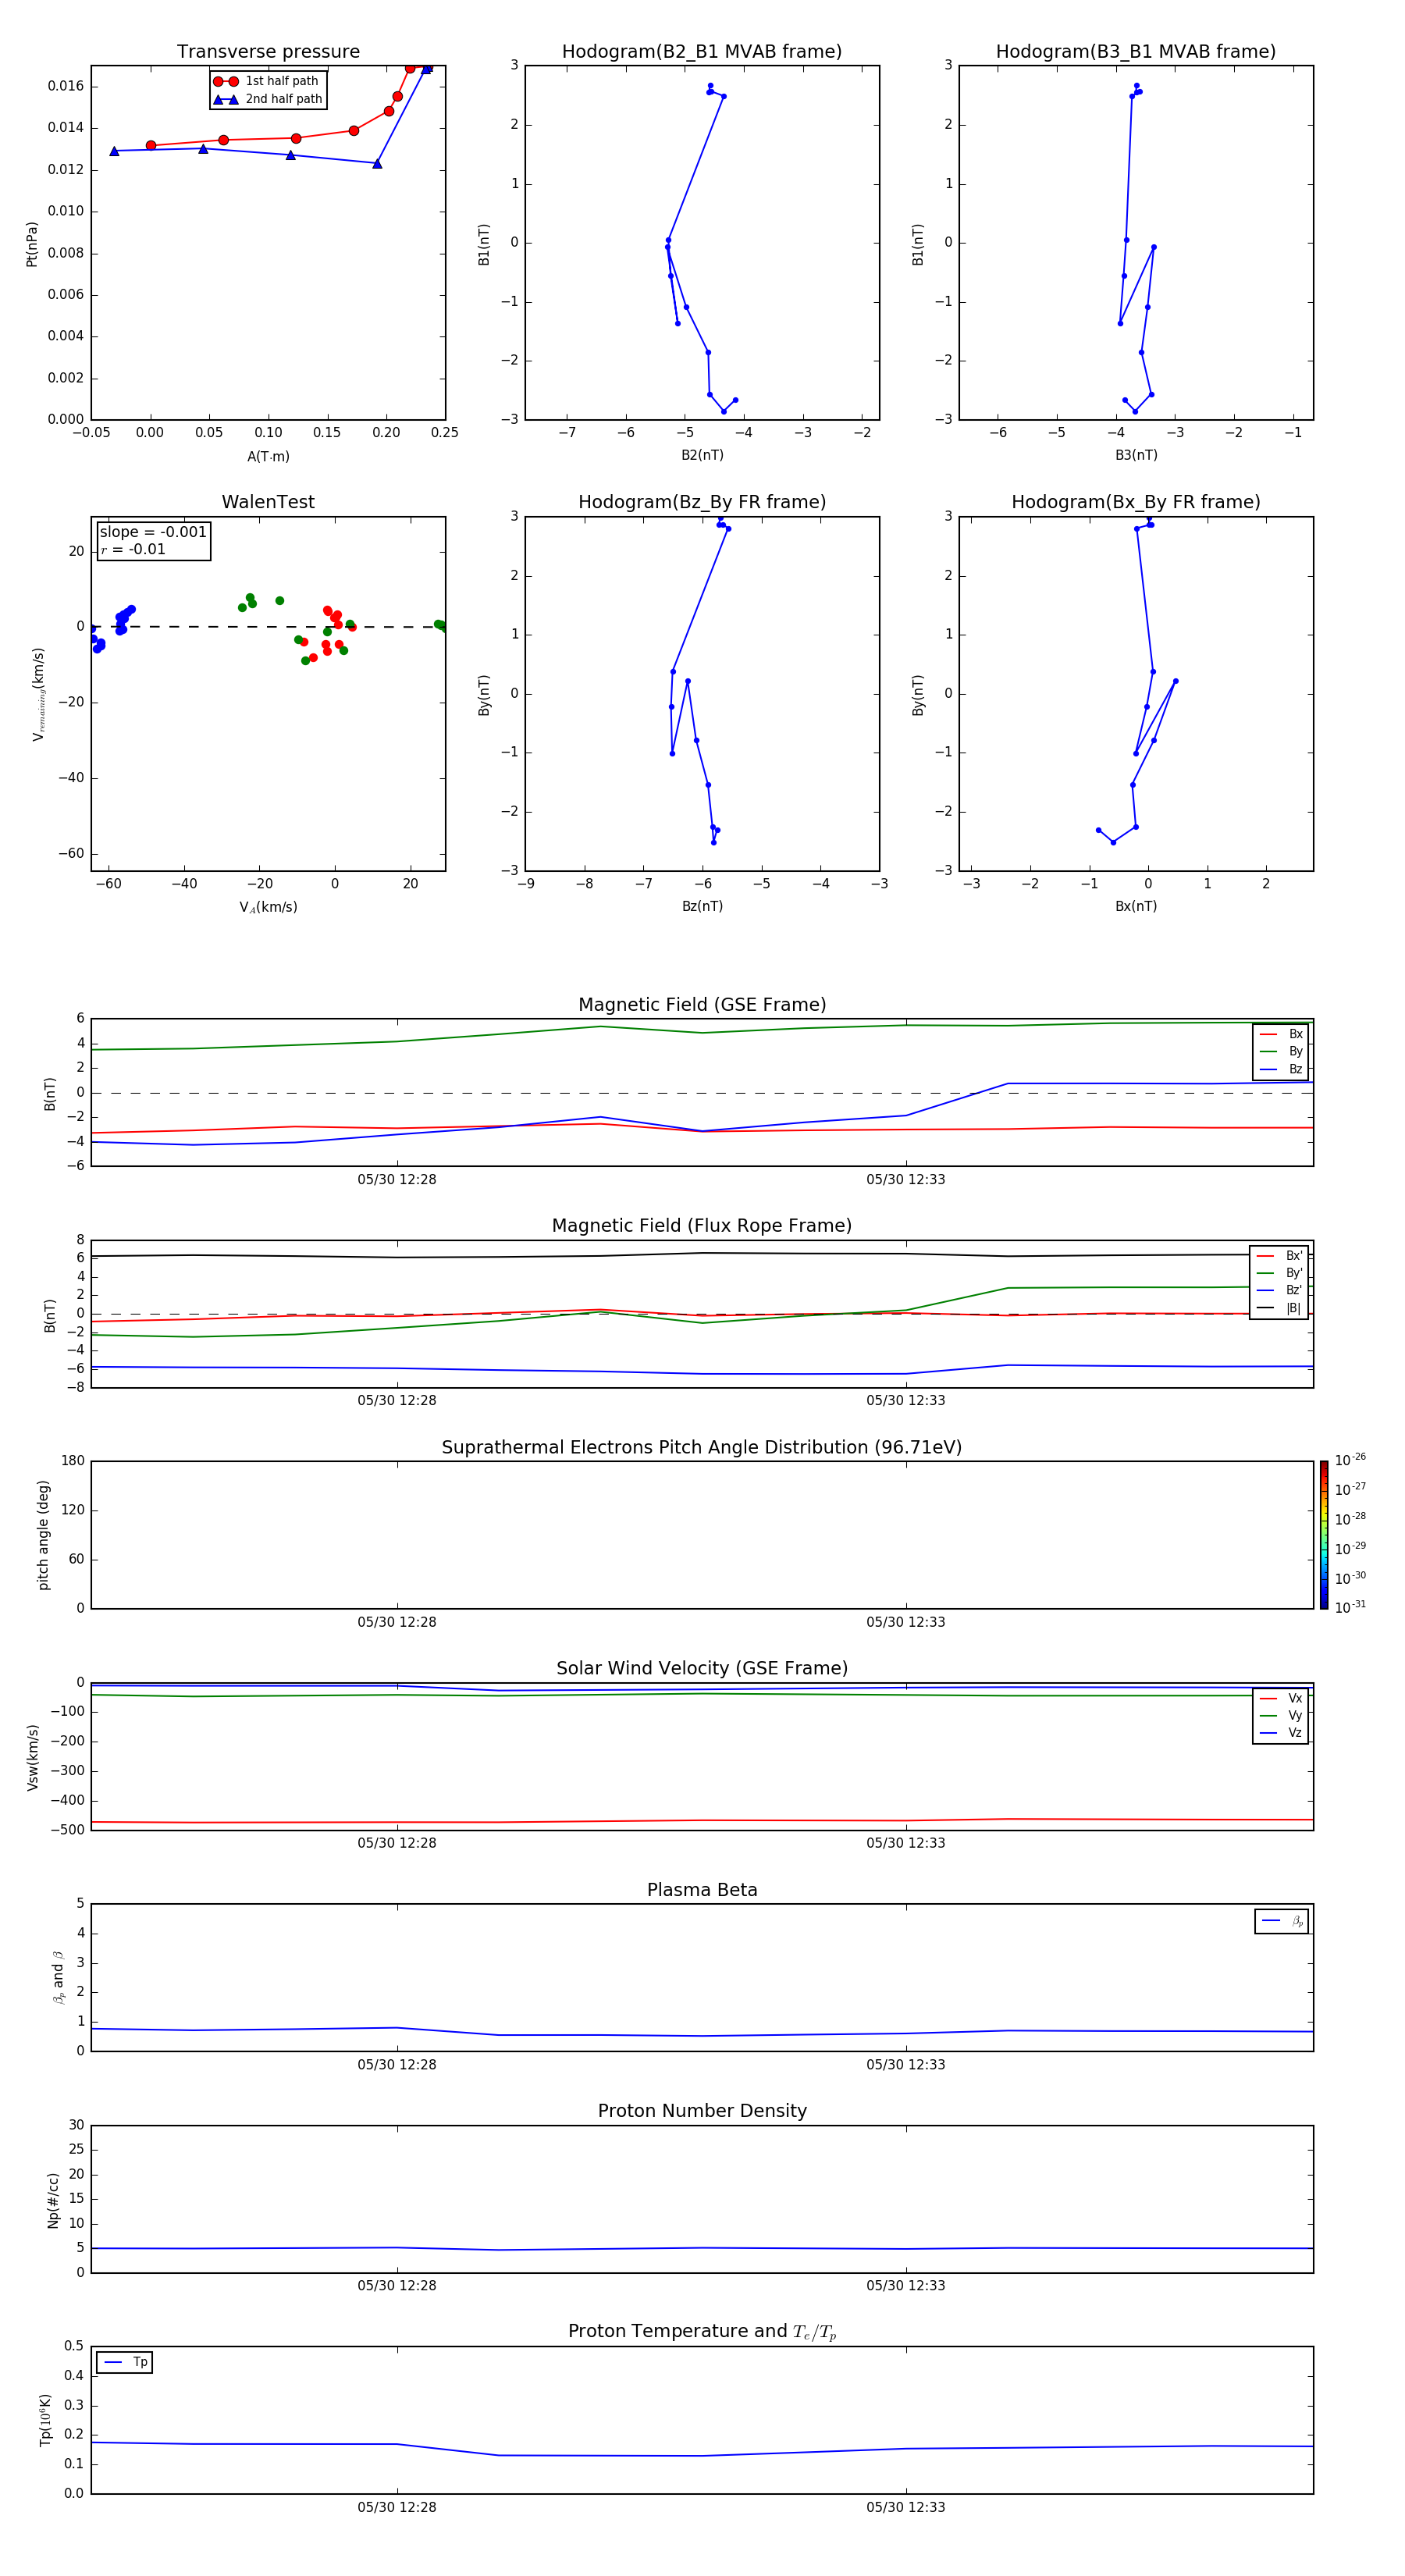Click the 10^-26 colorbar tick label

1350,1460
